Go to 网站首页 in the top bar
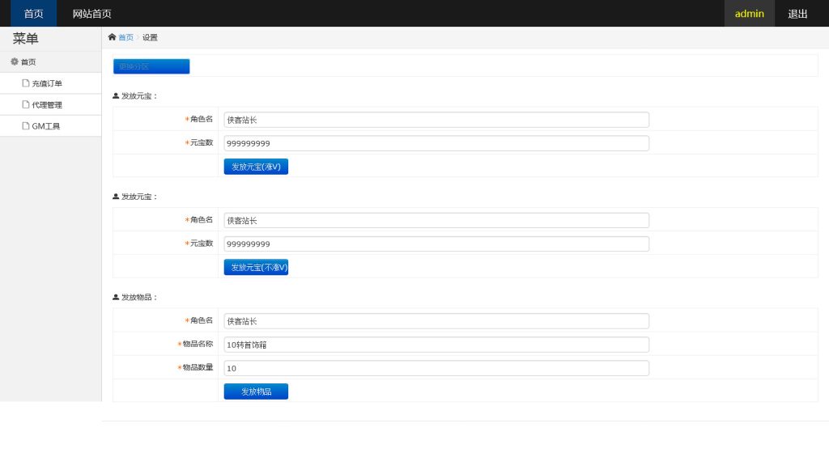Image resolution: width=829 pixels, height=453 pixels. point(91,14)
